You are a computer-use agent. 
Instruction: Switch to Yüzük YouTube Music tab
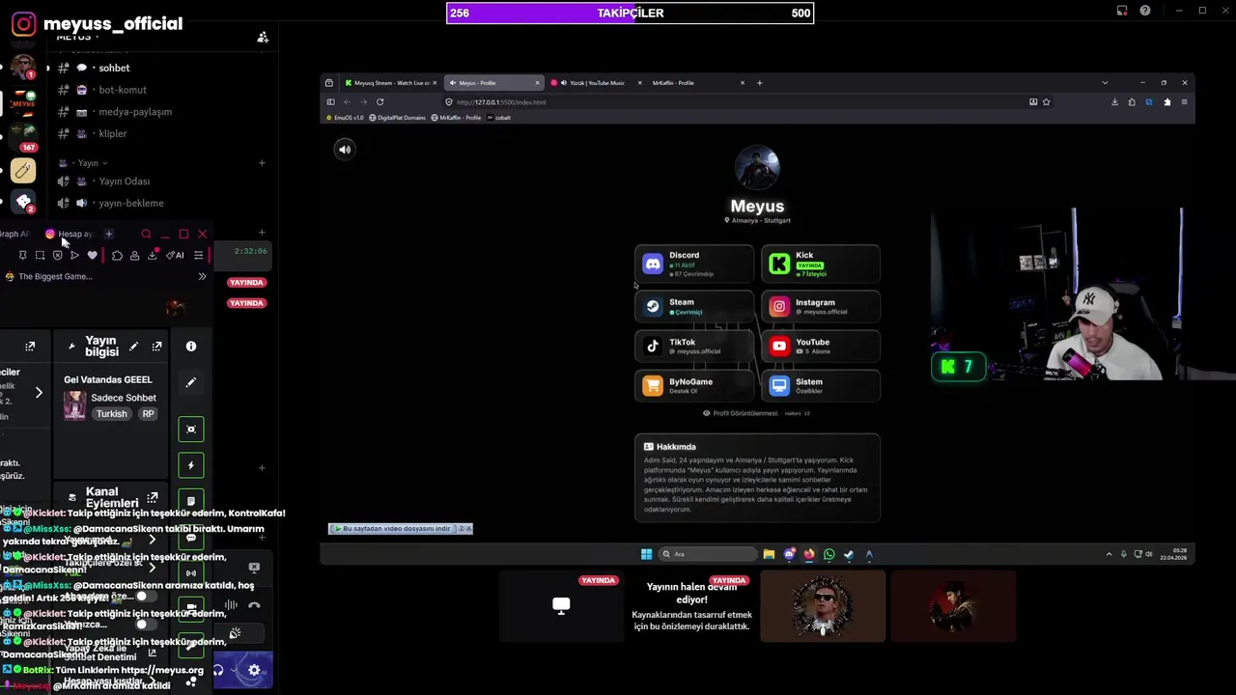597,83
